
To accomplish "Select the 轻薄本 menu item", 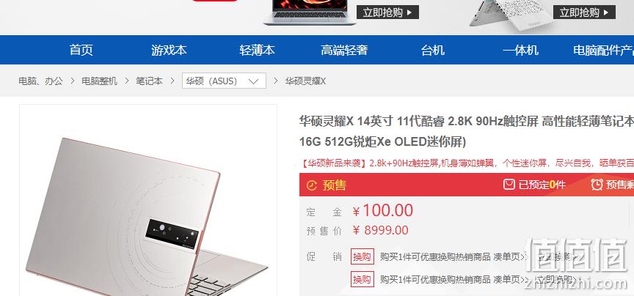I will coord(257,50).
